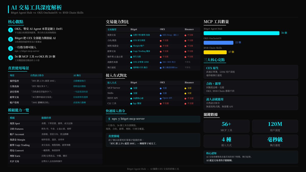The width and height of the screenshot is (306, 172).
Task: Click the 條件監控 scenario row label
Action: [14, 81]
